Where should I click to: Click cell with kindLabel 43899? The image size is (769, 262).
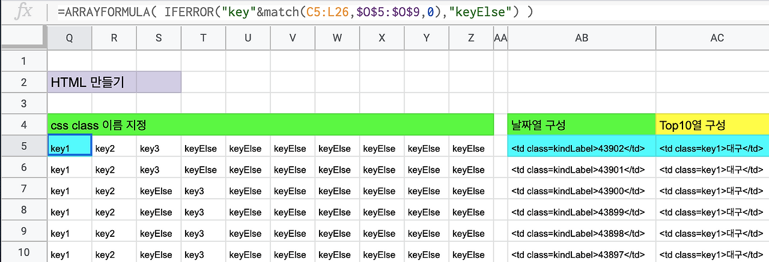click(582, 210)
